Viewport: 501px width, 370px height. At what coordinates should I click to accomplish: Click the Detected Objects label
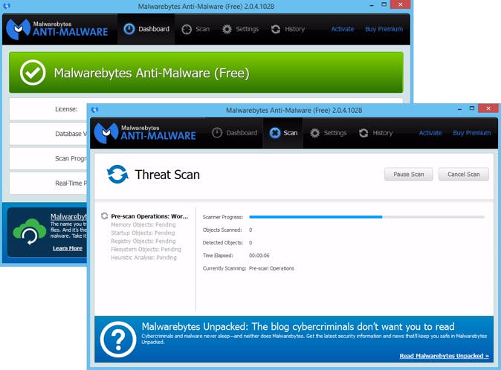click(223, 243)
